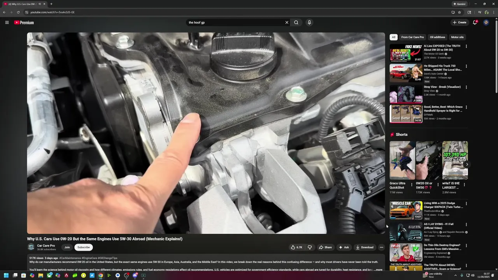Open a new browser tab
The width and height of the screenshot is (498, 280).
(51, 4)
